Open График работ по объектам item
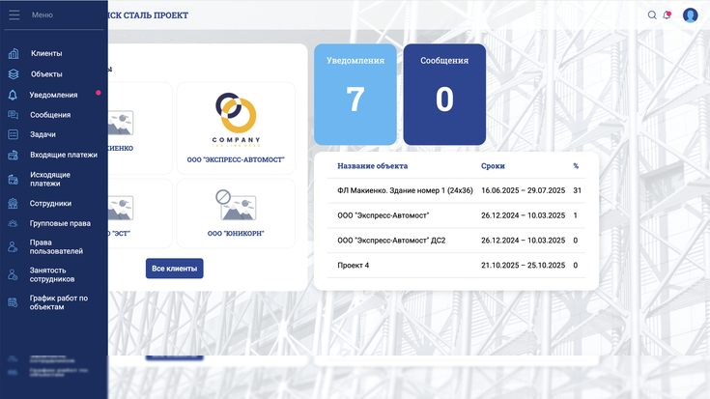This screenshot has width=710, height=399. (59, 302)
